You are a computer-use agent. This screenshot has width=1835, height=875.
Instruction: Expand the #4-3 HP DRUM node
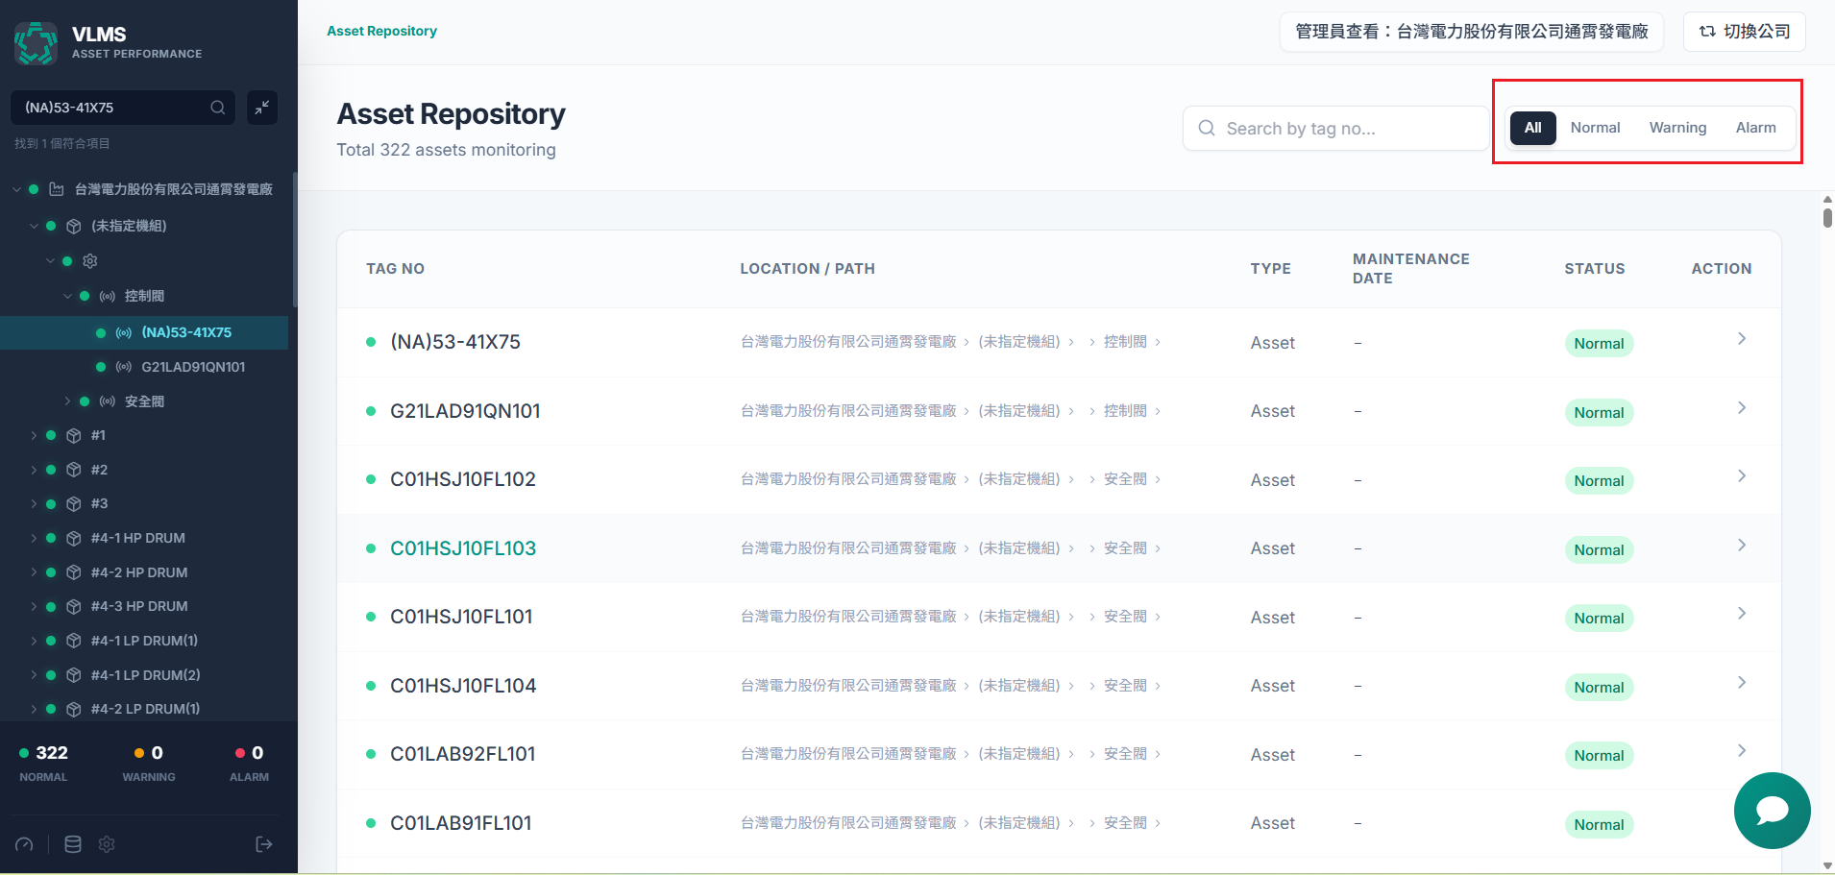(34, 606)
